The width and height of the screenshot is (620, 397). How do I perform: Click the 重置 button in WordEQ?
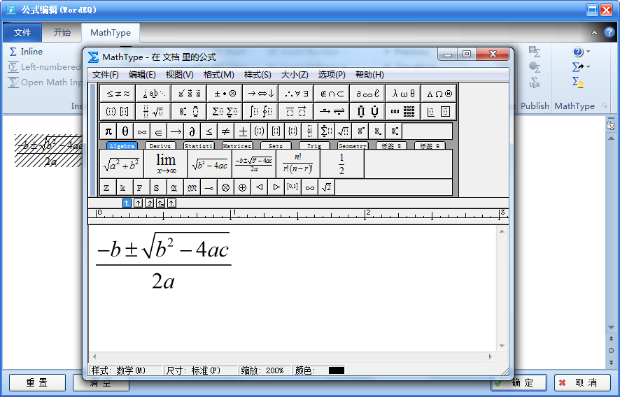37,382
